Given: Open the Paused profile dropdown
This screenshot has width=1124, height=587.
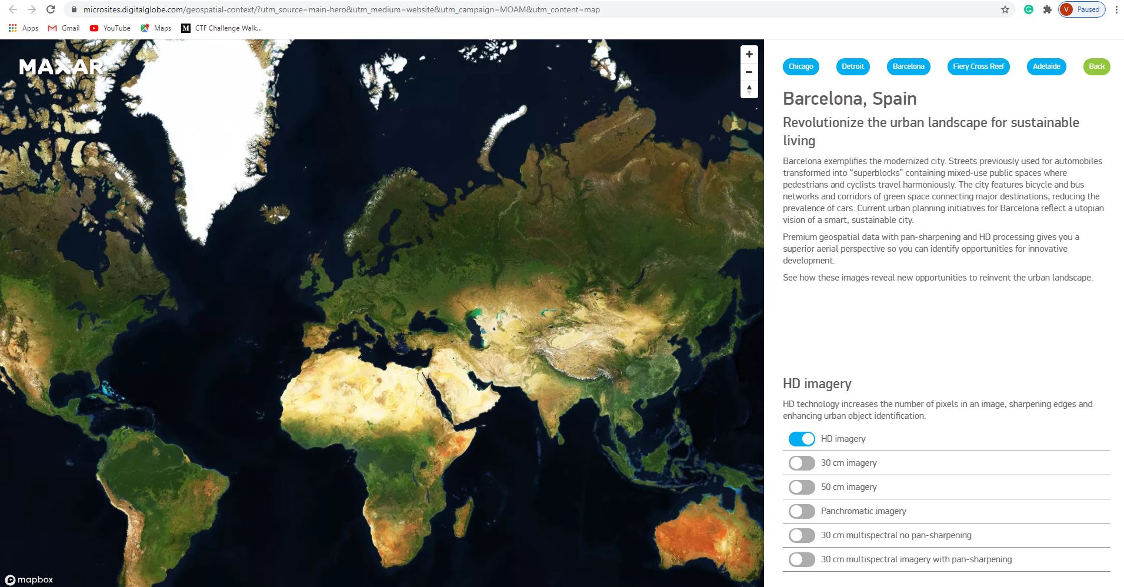Looking at the screenshot, I should point(1082,9).
